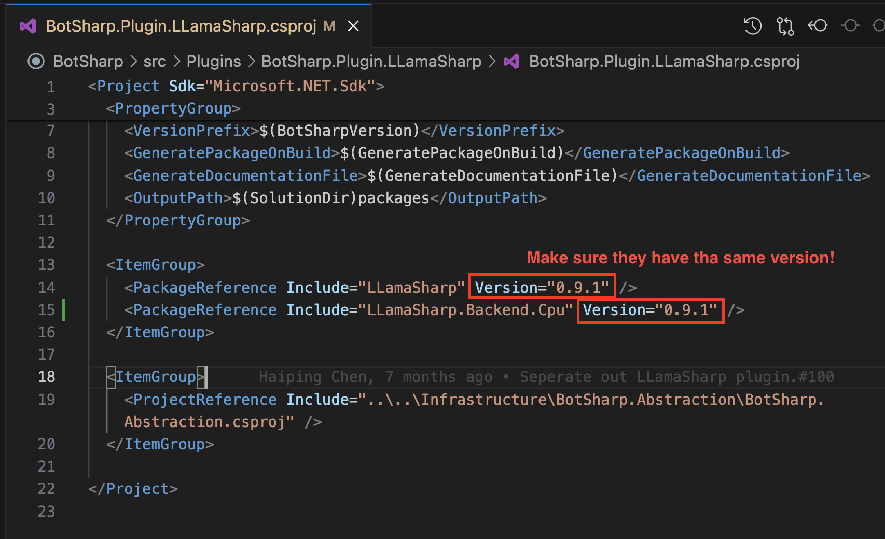This screenshot has height=539, width=885.
Task: Click the opening ItemGroup tag on line 13
Action: (155, 265)
